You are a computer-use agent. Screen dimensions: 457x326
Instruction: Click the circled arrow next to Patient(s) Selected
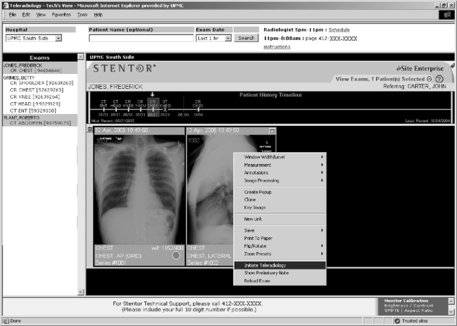tap(429, 79)
